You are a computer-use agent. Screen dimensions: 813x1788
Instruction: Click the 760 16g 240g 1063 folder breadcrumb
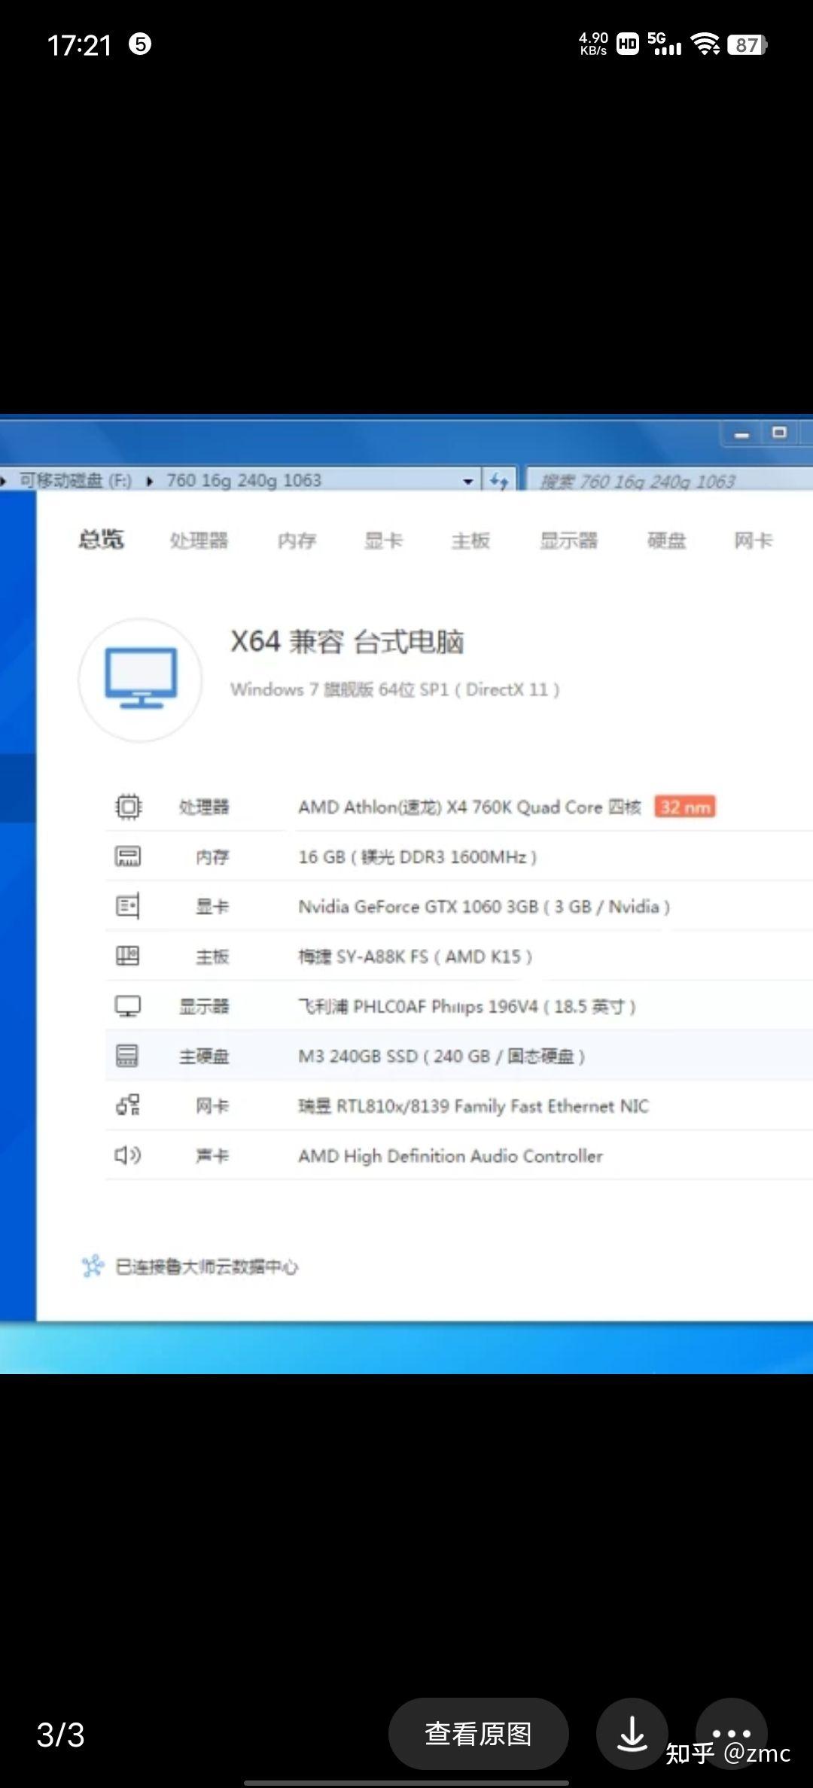point(244,480)
